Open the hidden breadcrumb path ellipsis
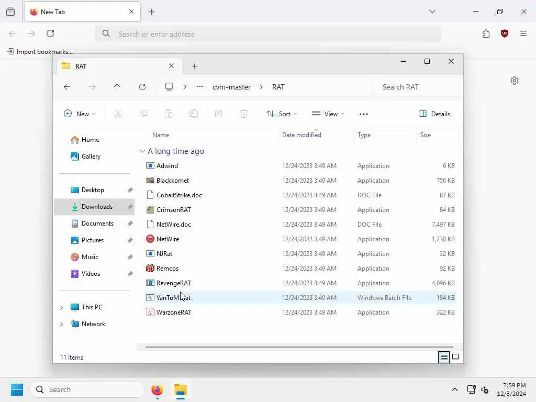536x402 pixels. pos(200,87)
